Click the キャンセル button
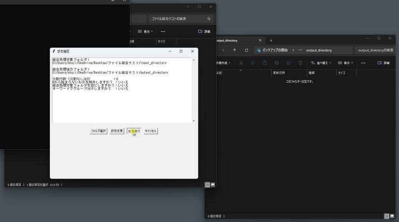Screen dimensions: 399x222 151,131
